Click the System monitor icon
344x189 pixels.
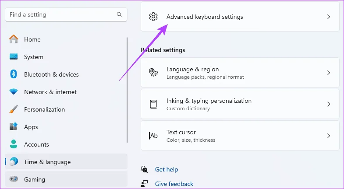tap(14, 57)
